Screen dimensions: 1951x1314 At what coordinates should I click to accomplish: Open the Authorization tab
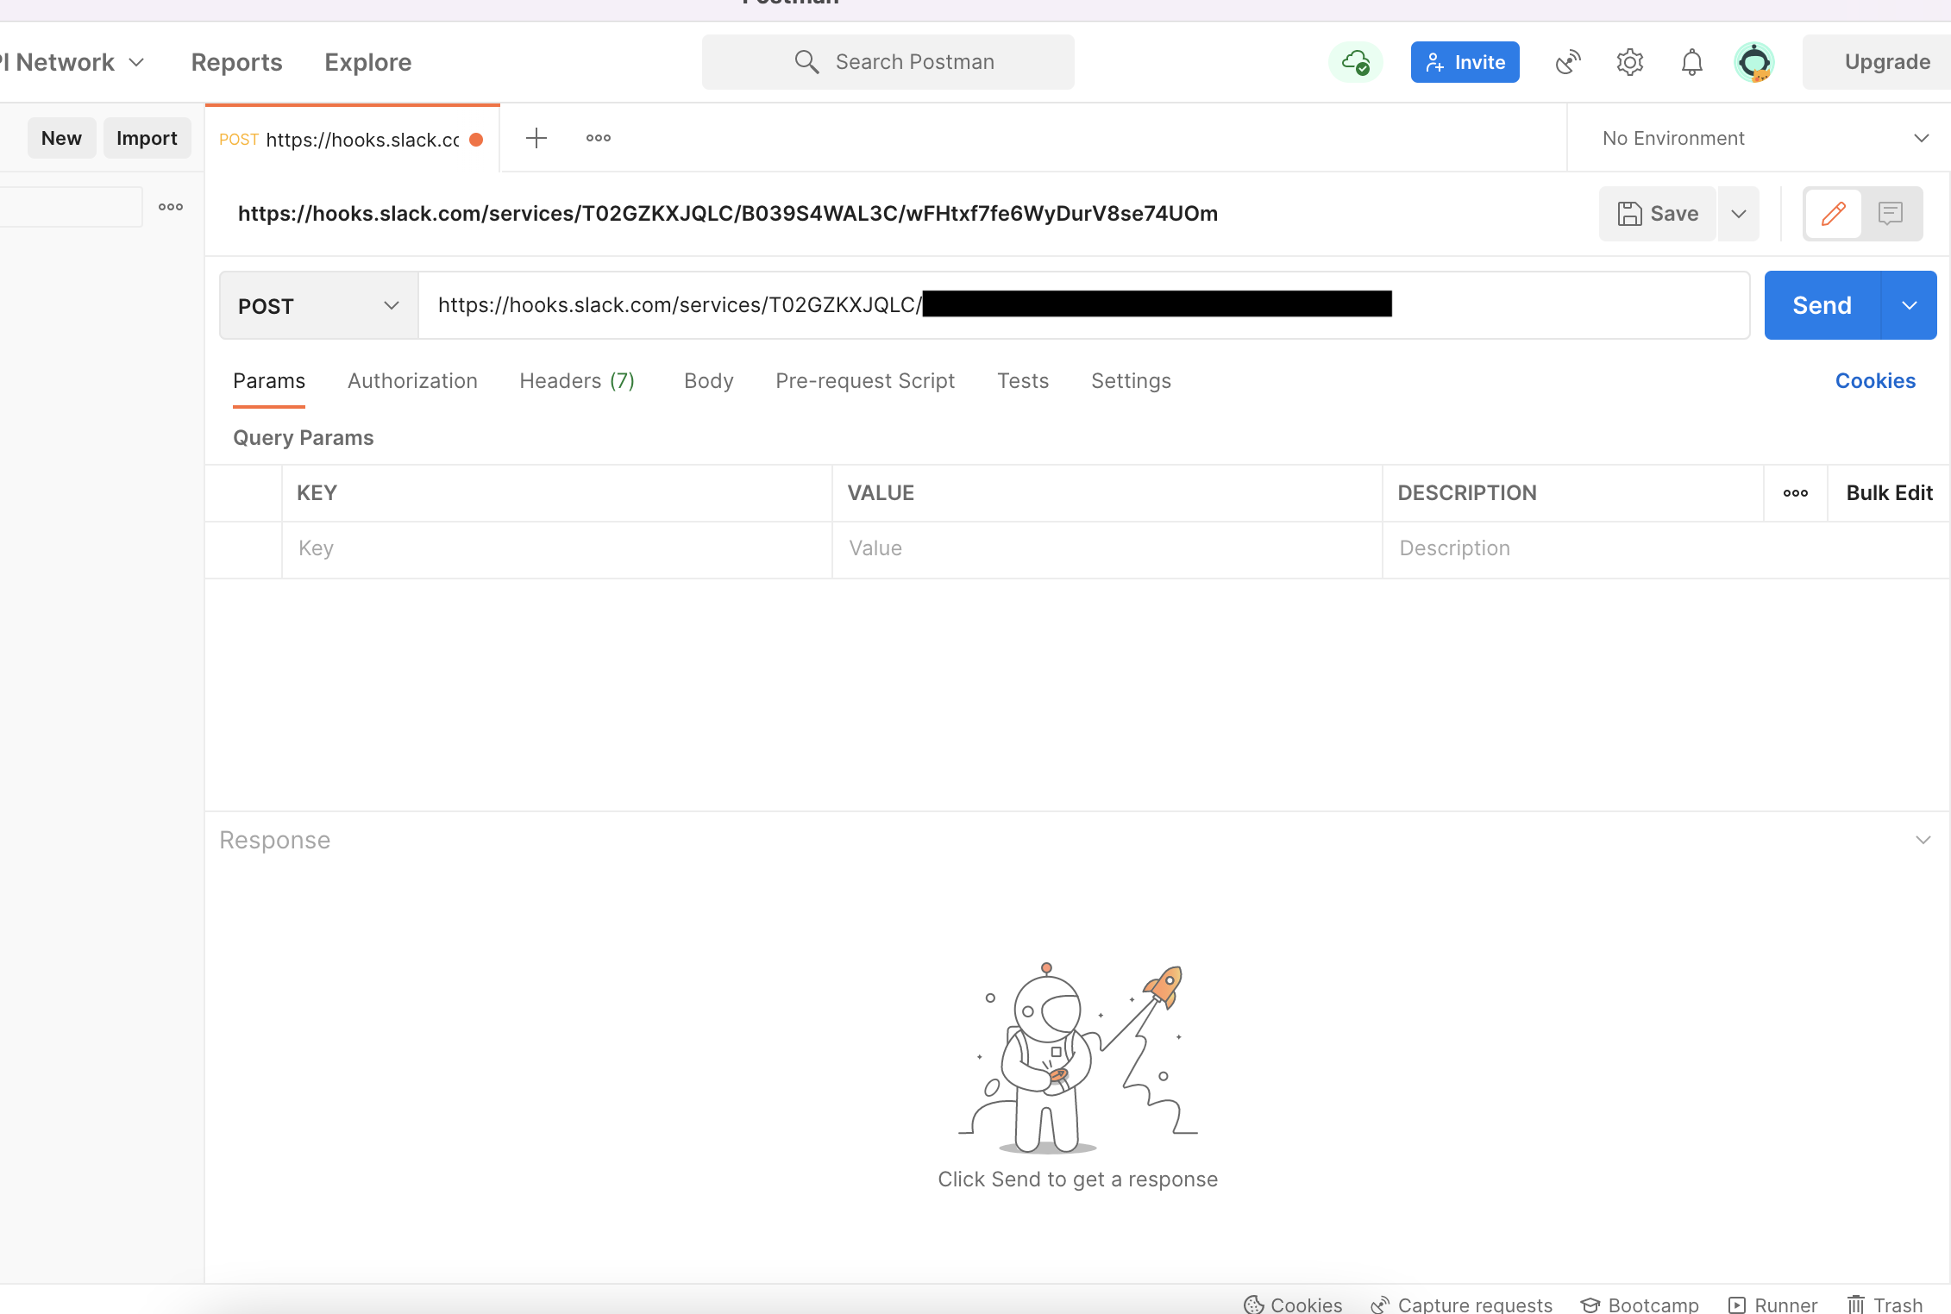[x=412, y=381]
